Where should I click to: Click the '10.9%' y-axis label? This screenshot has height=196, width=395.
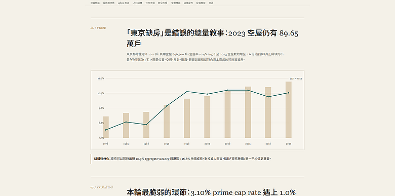click(x=101, y=93)
